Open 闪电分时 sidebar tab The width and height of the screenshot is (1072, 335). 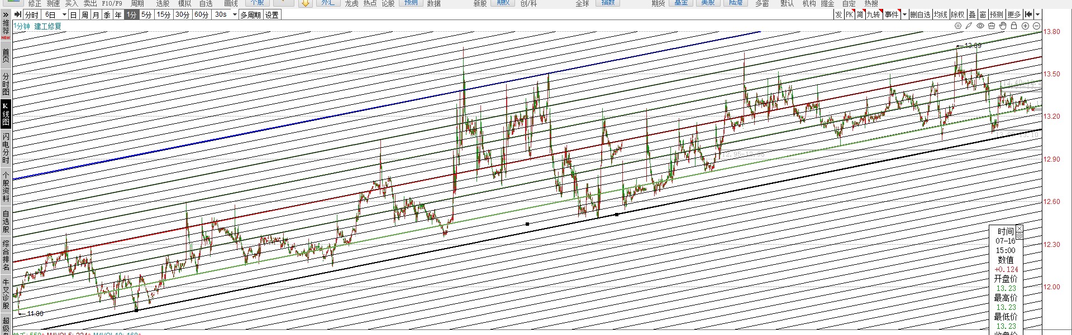6,148
